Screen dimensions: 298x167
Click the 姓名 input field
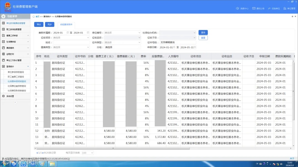coord(71,43)
